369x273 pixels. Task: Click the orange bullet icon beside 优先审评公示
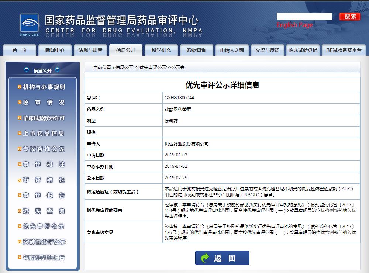click(x=20, y=226)
